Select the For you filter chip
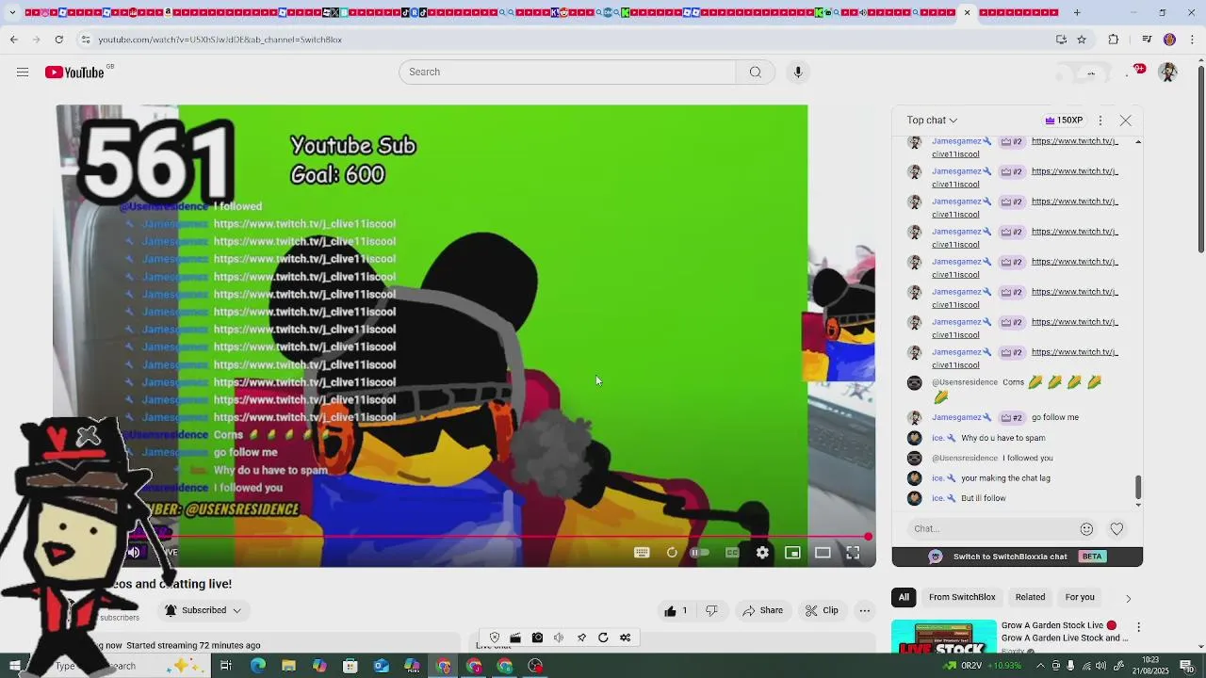1206x678 pixels. click(x=1080, y=597)
